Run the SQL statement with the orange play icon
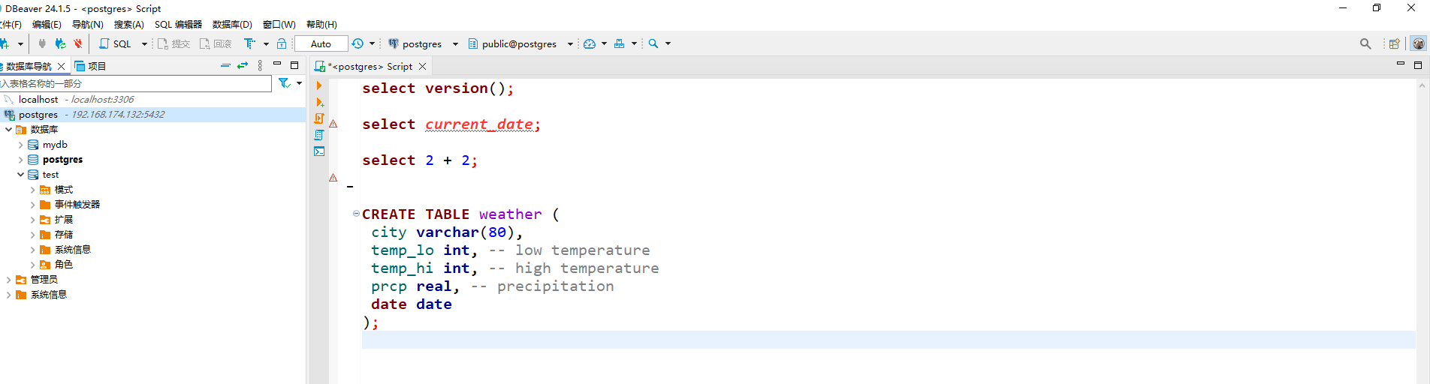Image resolution: width=1430 pixels, height=384 pixels. [x=319, y=85]
